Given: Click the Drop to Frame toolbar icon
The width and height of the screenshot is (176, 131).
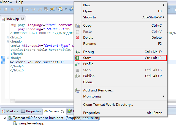Looking at the screenshot, I should 46,9.
